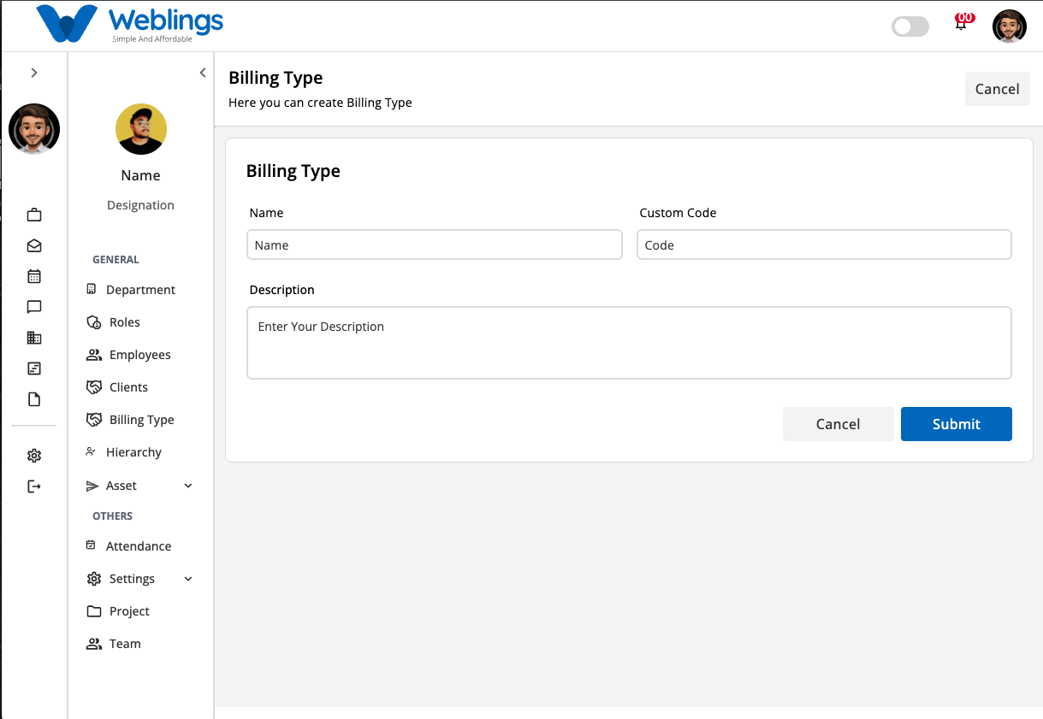Image resolution: width=1043 pixels, height=719 pixels.
Task: Click into the Description text area
Action: coord(629,343)
